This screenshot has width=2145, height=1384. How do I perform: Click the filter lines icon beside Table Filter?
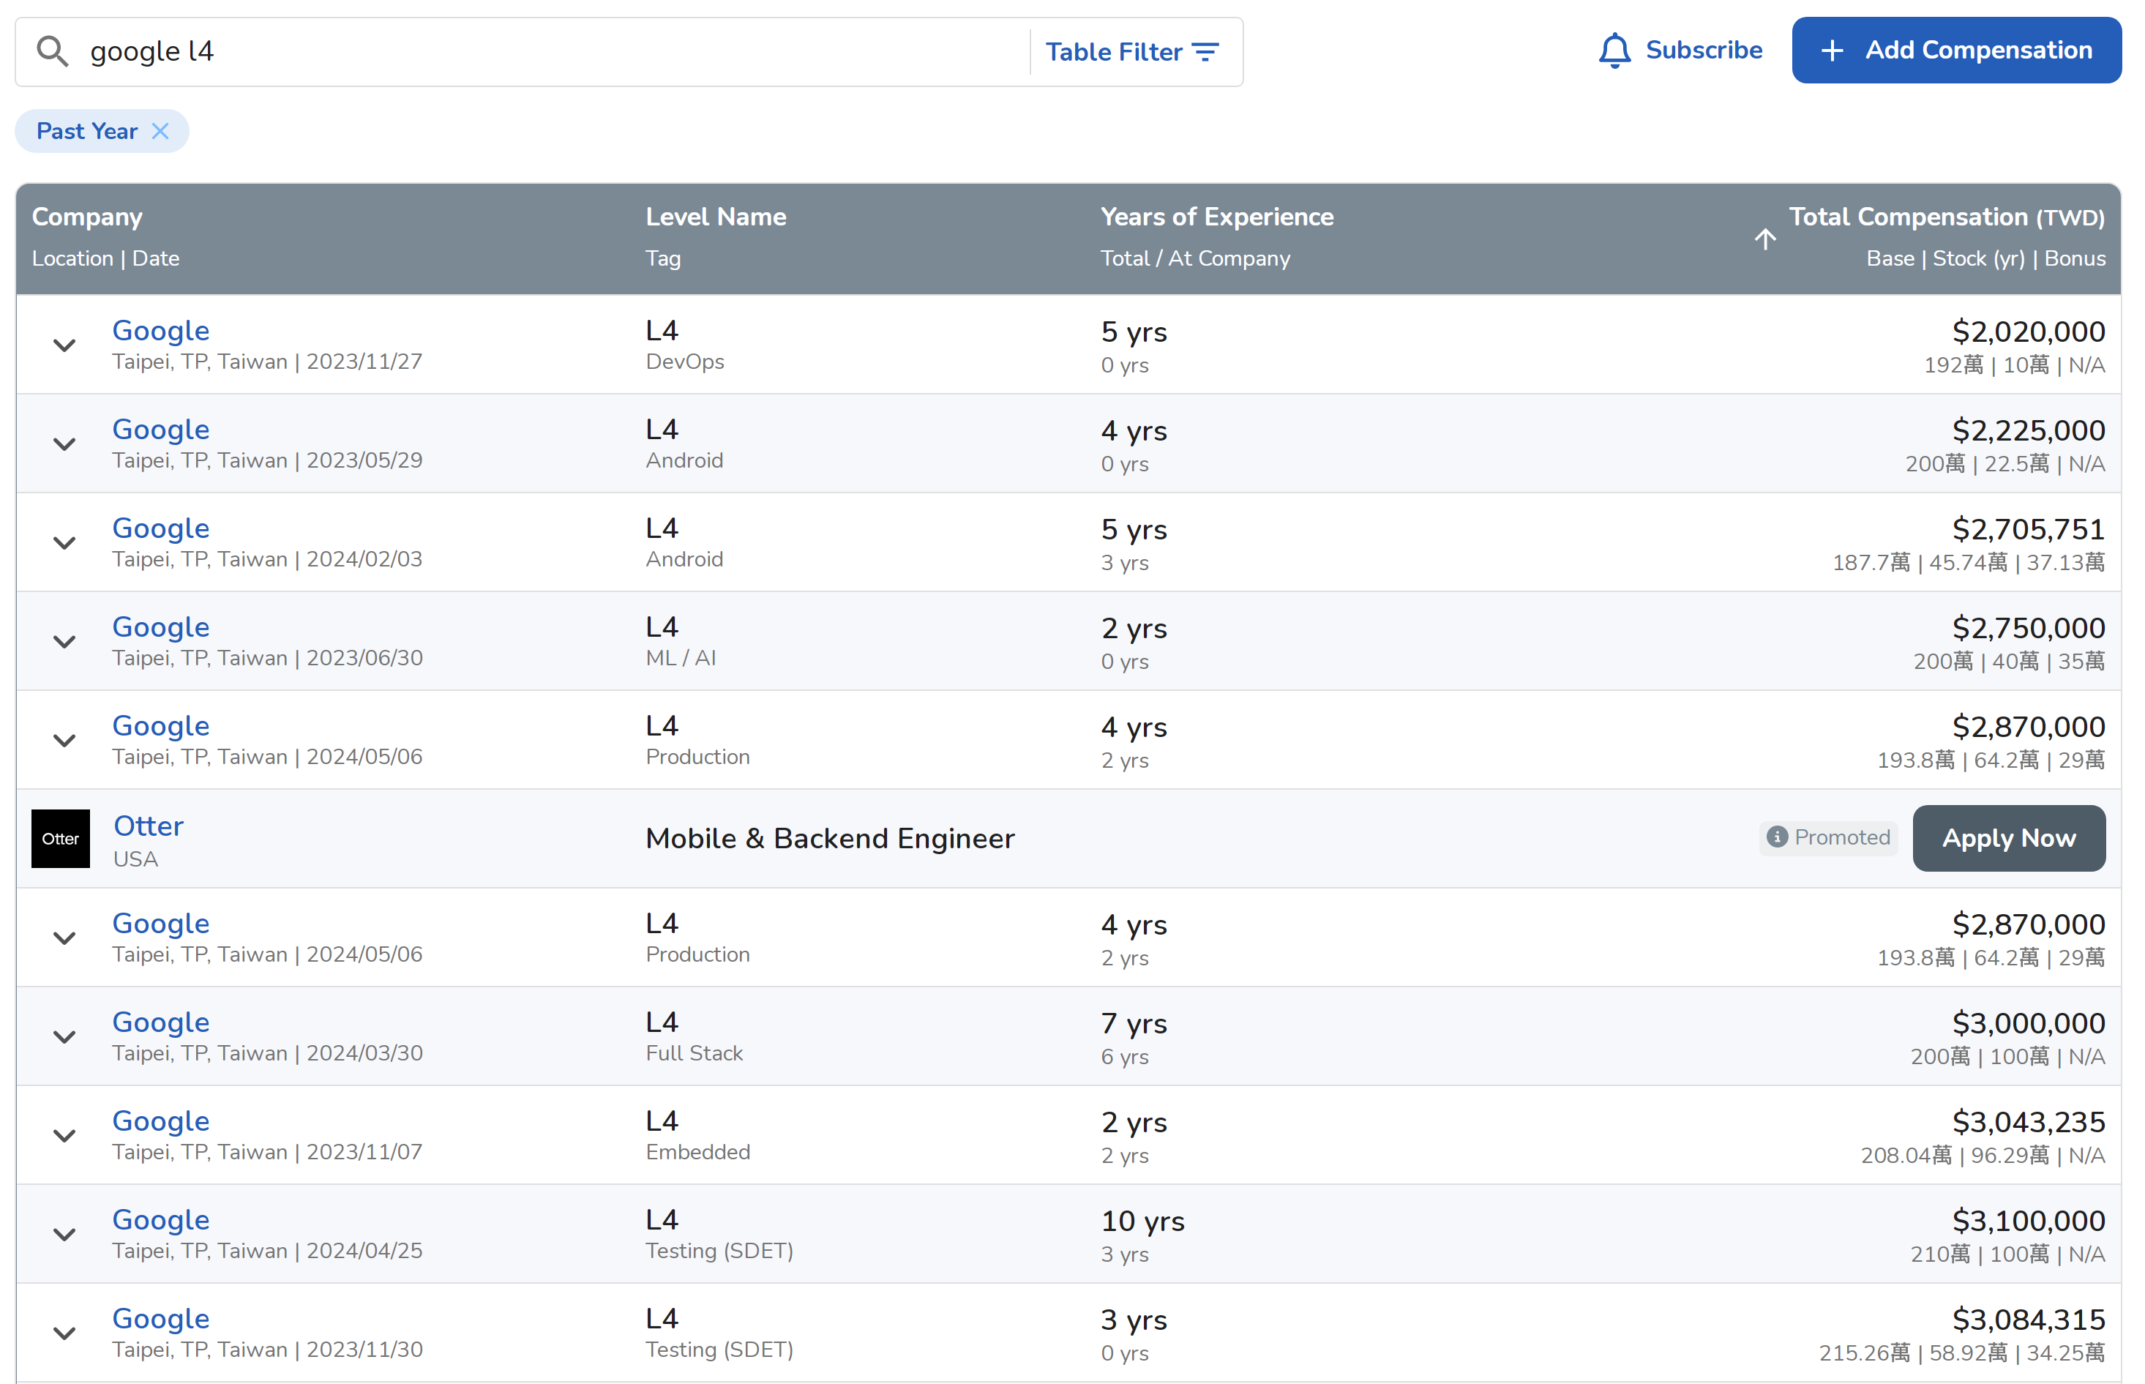pyautogui.click(x=1206, y=52)
